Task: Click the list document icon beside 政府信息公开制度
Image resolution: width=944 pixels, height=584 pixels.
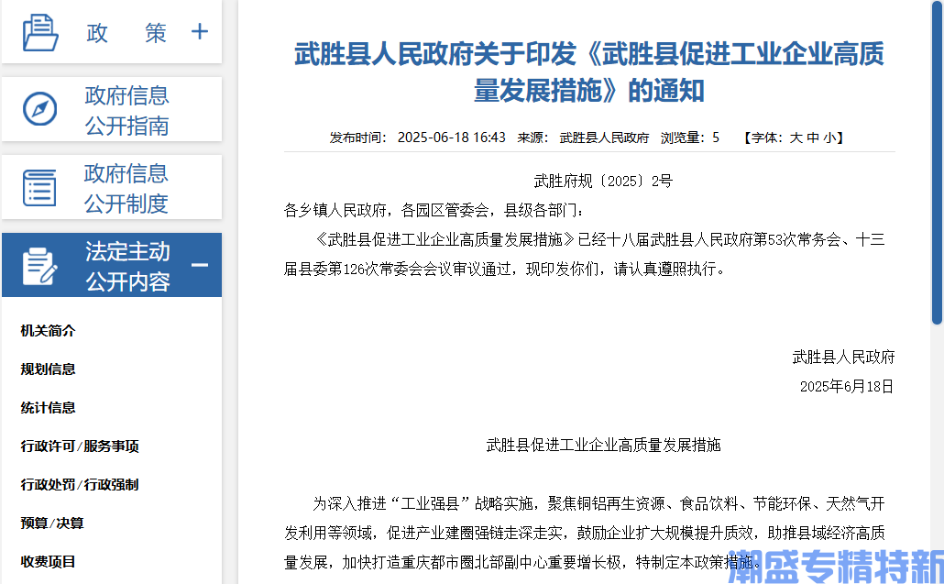Action: click(39, 188)
